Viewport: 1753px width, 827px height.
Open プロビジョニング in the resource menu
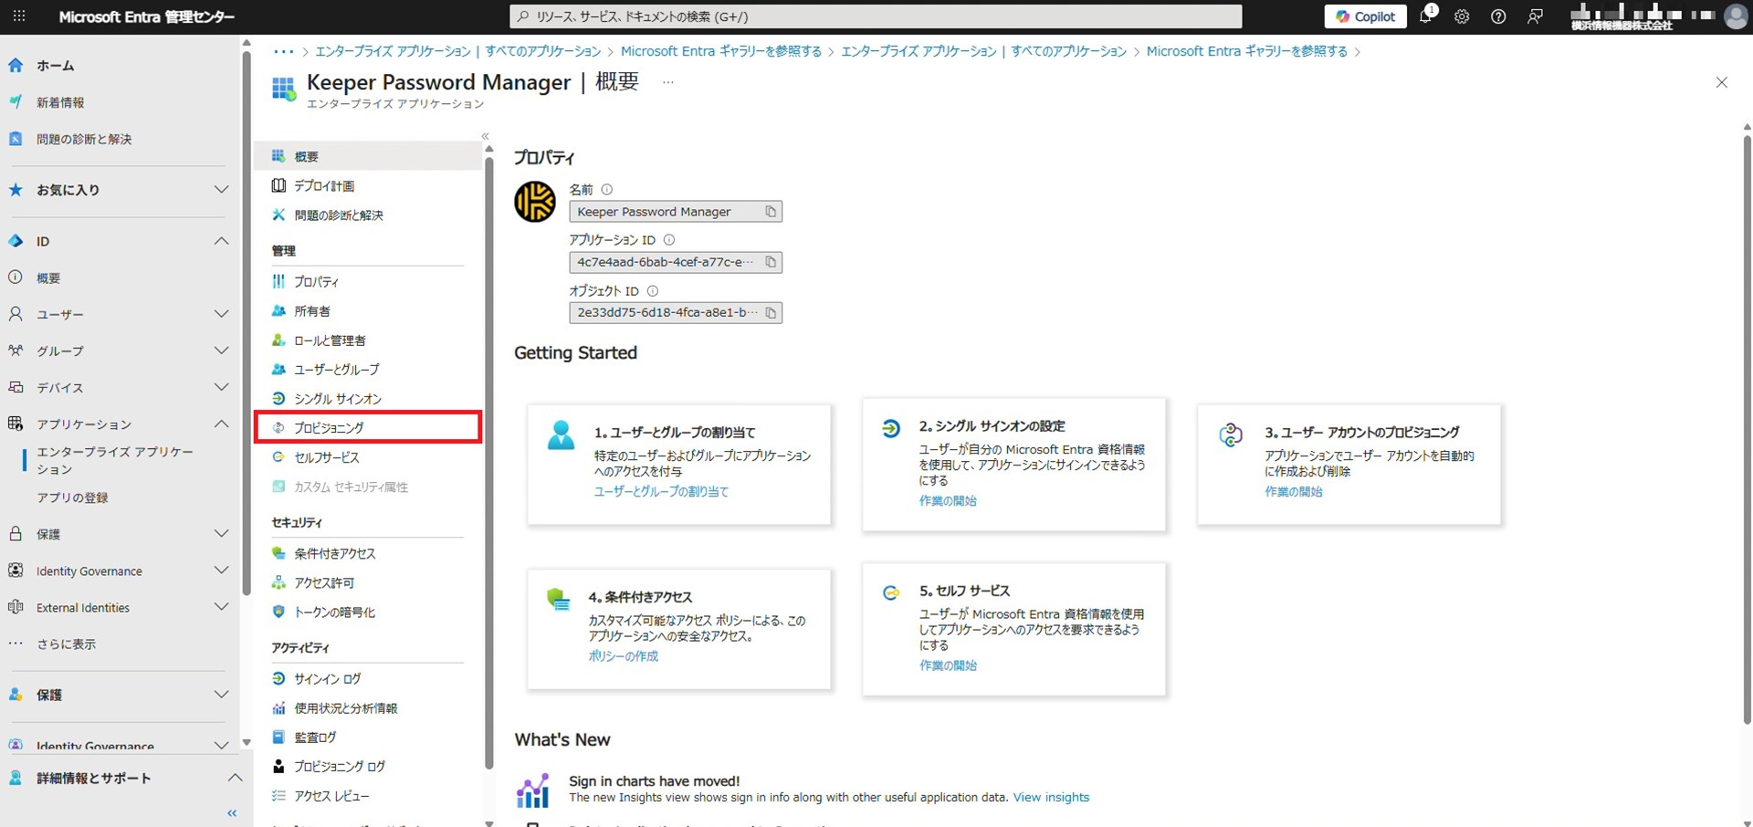[x=329, y=427]
